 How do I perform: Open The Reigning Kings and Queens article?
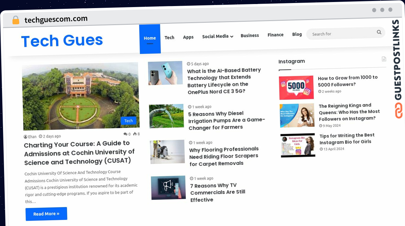[x=349, y=112]
